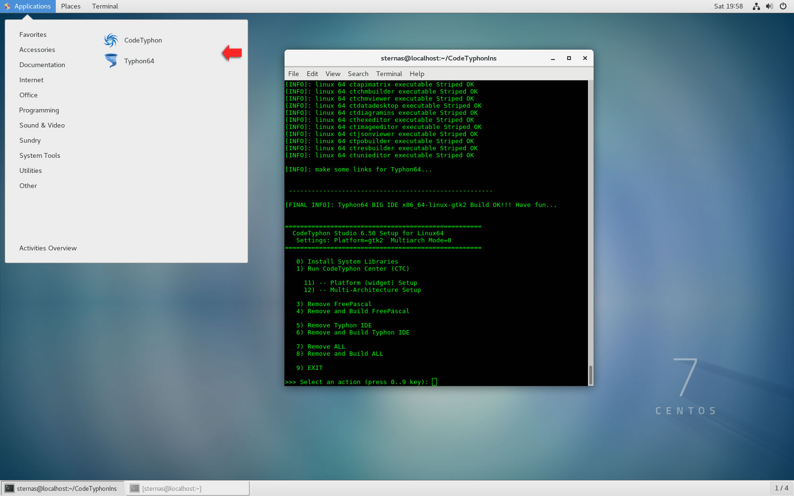
Task: Click the text '7) Remove ALL'
Action: (x=320, y=346)
